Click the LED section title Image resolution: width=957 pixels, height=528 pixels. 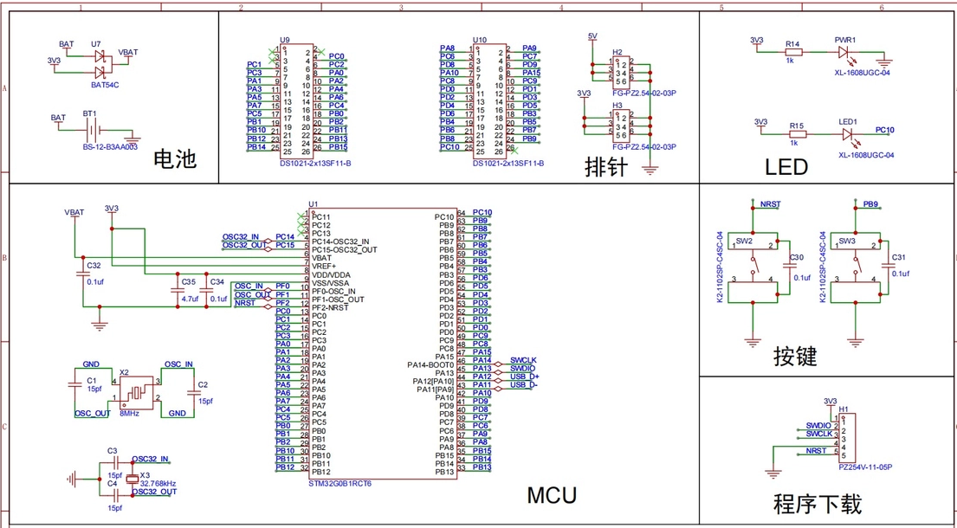tap(786, 167)
